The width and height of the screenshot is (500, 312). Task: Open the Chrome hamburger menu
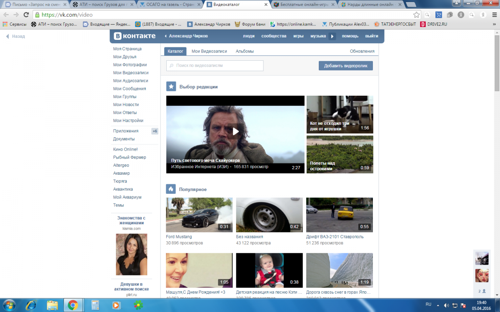(494, 15)
